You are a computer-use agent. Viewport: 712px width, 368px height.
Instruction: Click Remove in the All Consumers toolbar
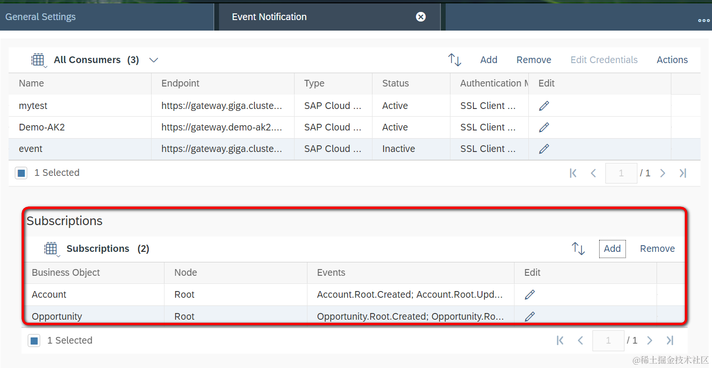click(x=534, y=60)
